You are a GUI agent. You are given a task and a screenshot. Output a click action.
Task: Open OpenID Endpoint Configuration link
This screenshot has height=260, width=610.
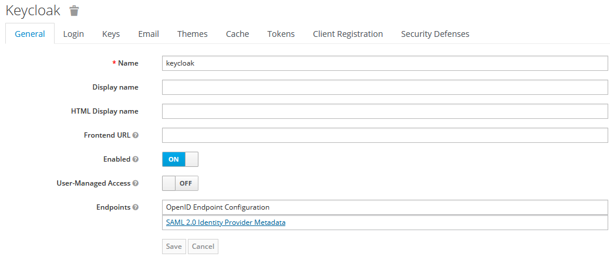coord(218,207)
